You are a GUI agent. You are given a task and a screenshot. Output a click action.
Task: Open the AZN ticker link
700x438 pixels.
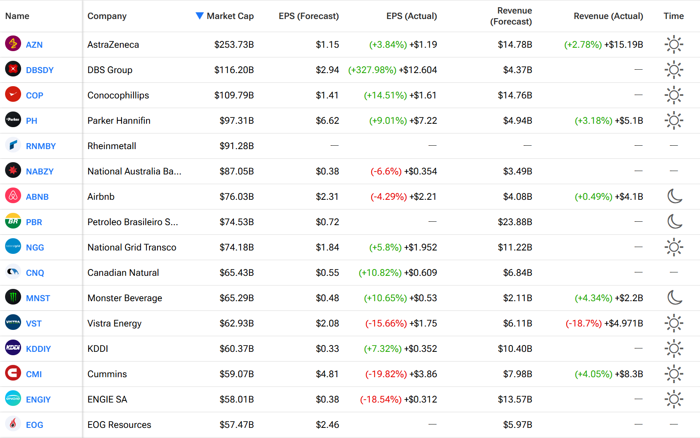tap(34, 45)
